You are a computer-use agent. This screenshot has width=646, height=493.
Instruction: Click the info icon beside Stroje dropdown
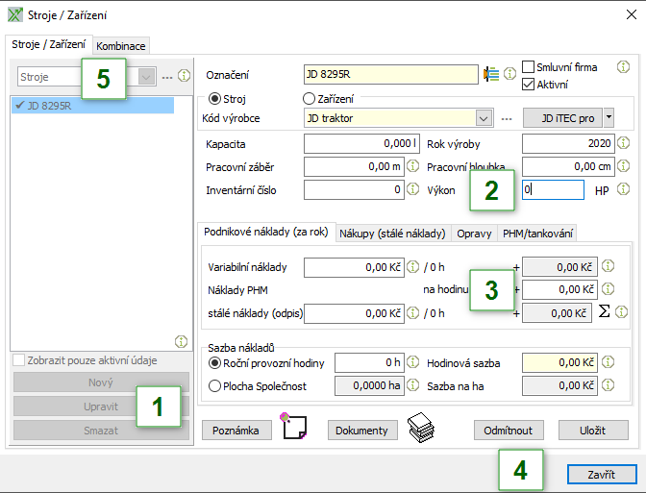tap(184, 76)
